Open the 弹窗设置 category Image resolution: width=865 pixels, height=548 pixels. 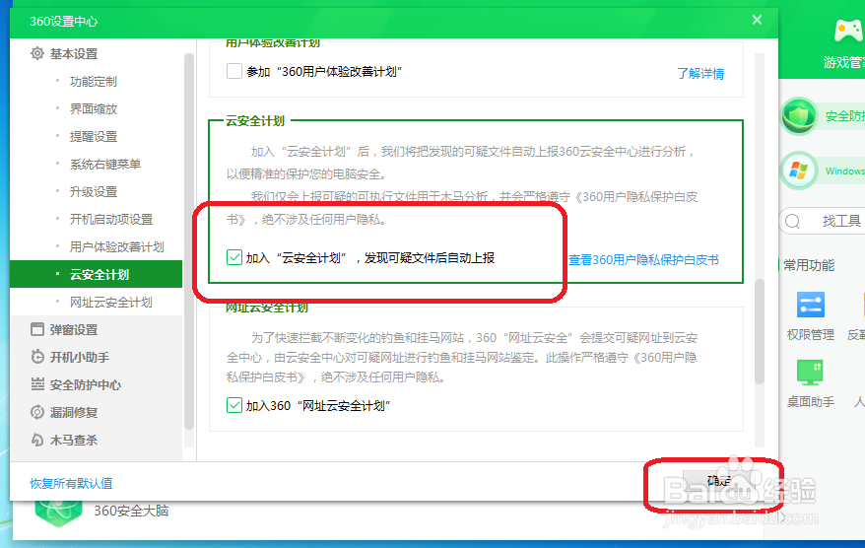[73, 330]
